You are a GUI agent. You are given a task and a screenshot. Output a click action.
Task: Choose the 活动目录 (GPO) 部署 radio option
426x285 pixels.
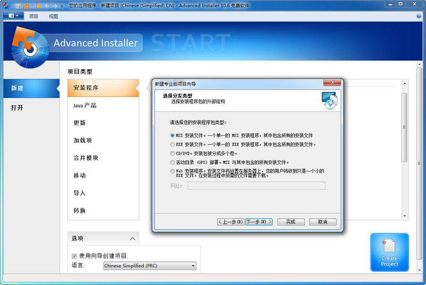coord(172,162)
